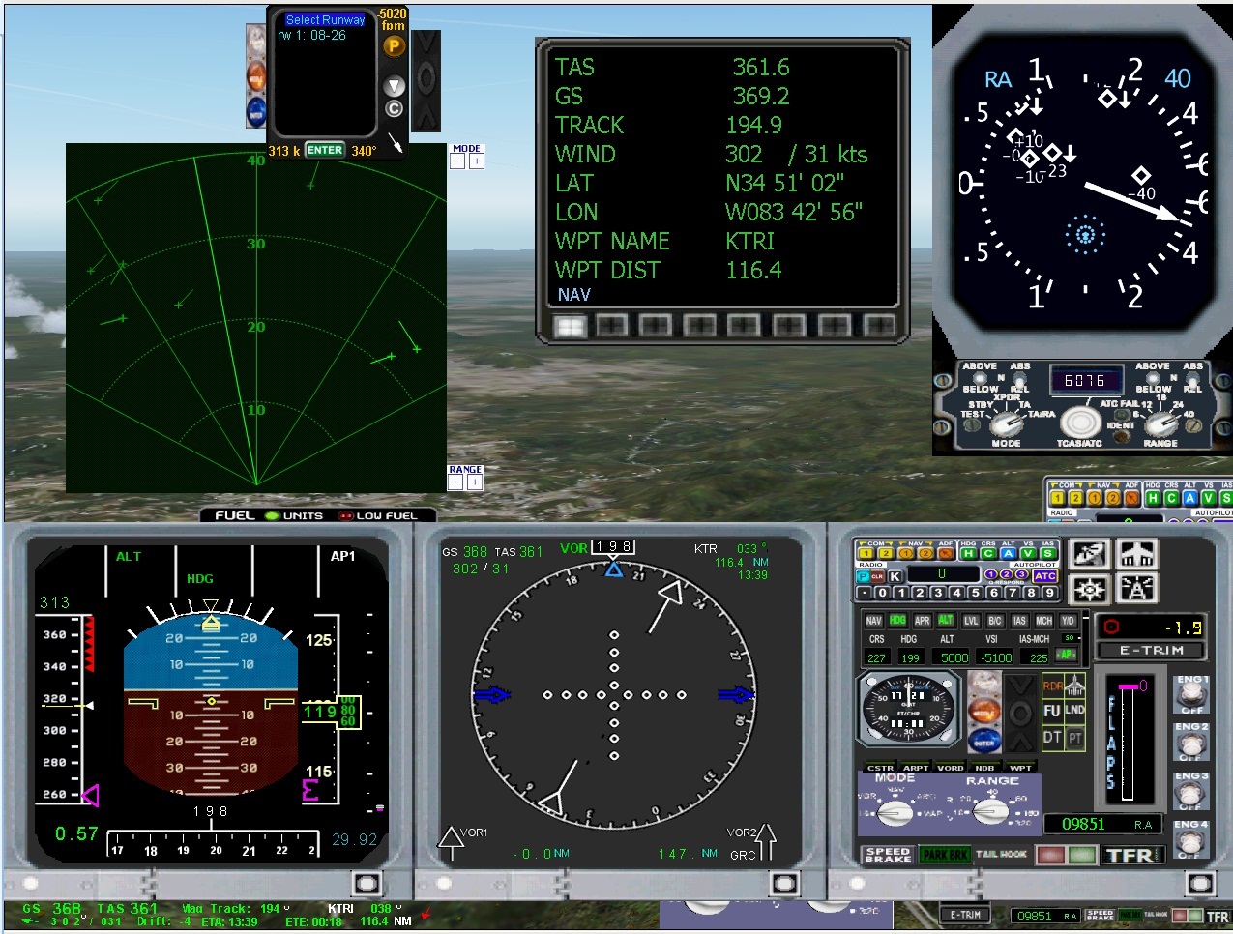Engage the AP autopilot master button
The image size is (1233, 934).
click(x=1066, y=655)
